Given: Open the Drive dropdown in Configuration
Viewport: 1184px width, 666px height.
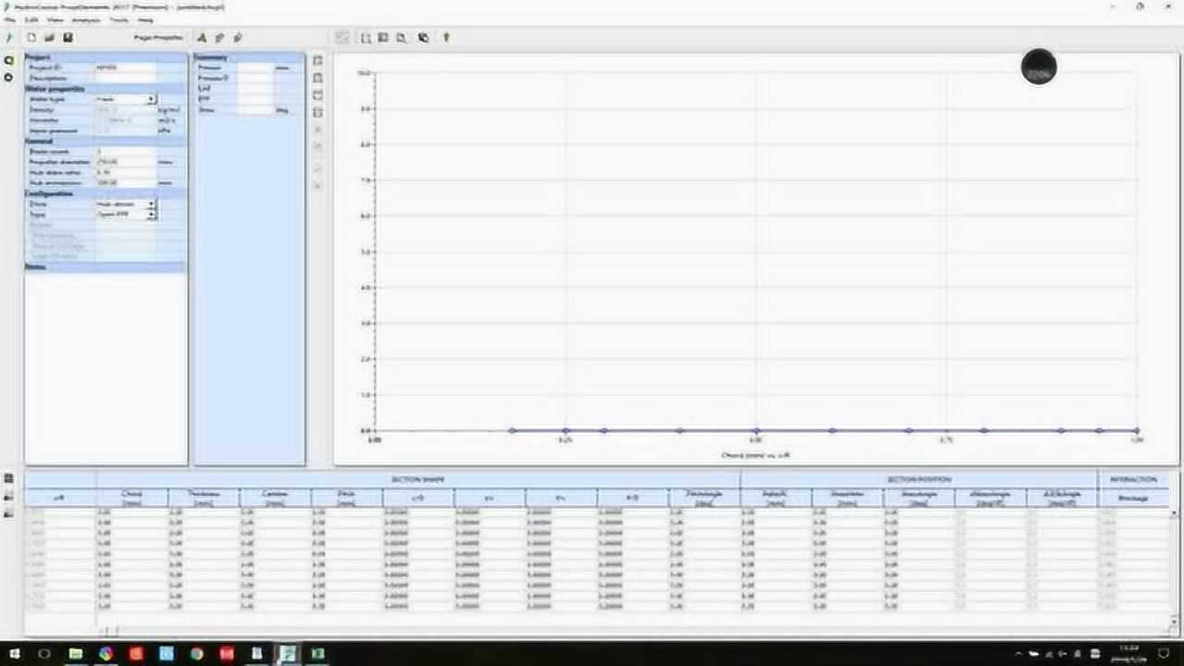Looking at the screenshot, I should pos(151,203).
